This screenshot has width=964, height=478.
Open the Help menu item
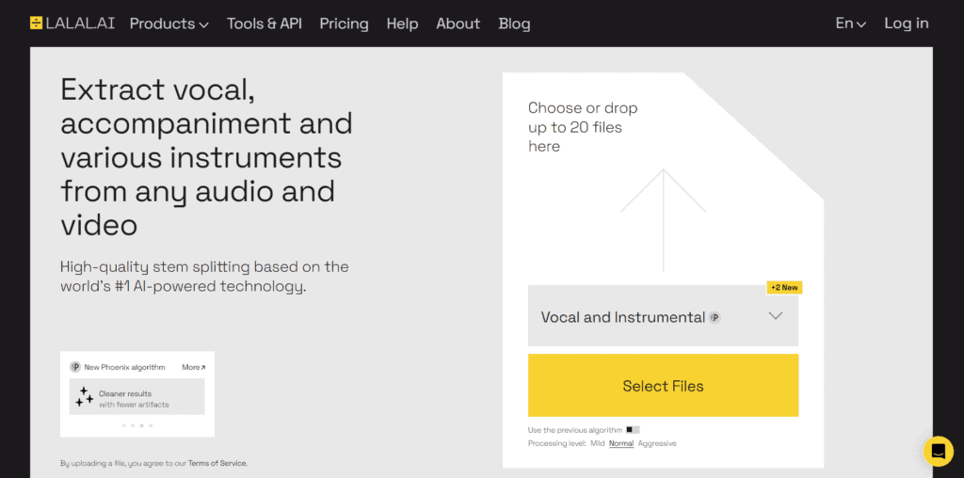[x=403, y=24]
